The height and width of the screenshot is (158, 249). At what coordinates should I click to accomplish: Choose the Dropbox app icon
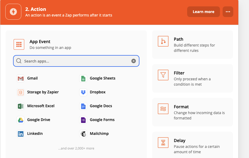83,92
